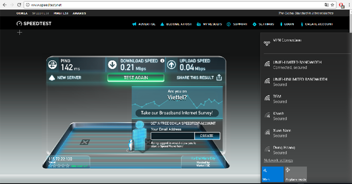Image resolution: width=352 pixels, height=184 pixels.
Task: Click the download speed arrow icon
Action: coord(112,65)
